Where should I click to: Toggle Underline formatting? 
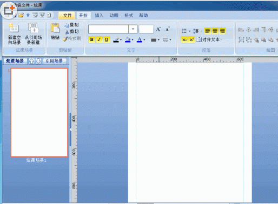click(107, 39)
